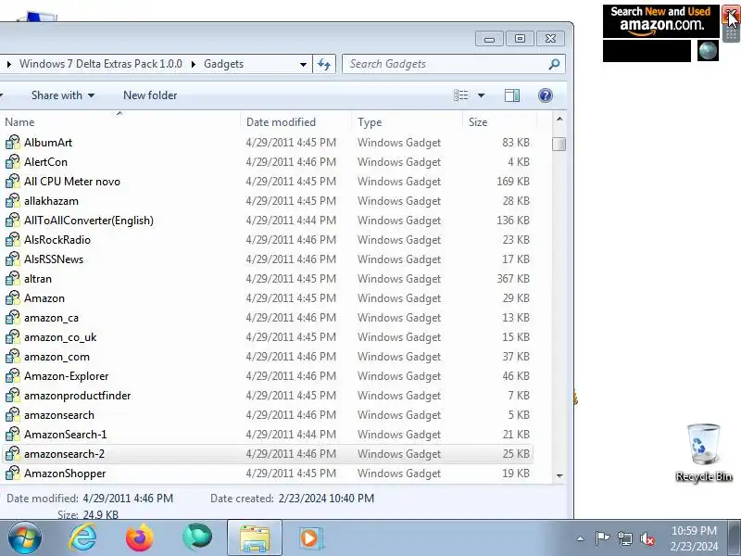Screen dimensions: 741x556
Task: Sort files by the Name column
Action: click(x=120, y=122)
